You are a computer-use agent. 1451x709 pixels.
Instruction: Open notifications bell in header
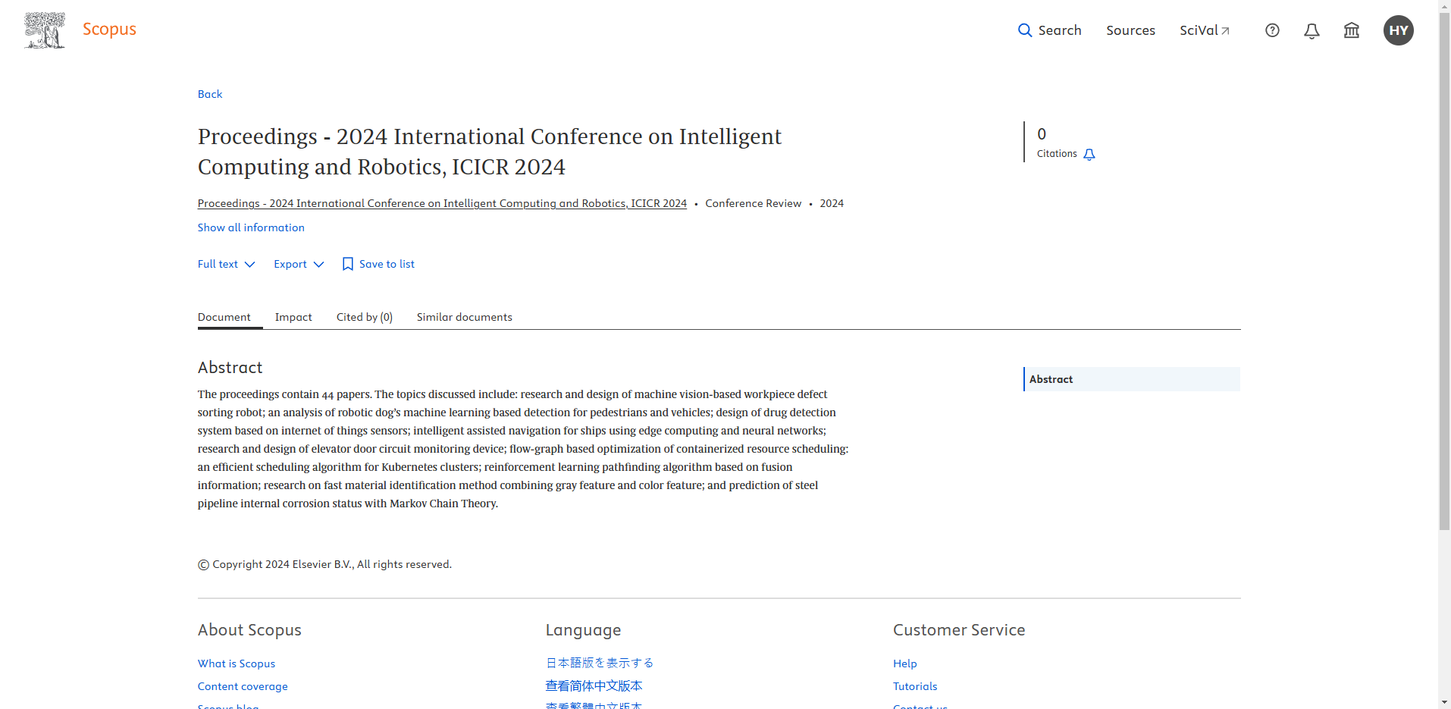click(1312, 30)
